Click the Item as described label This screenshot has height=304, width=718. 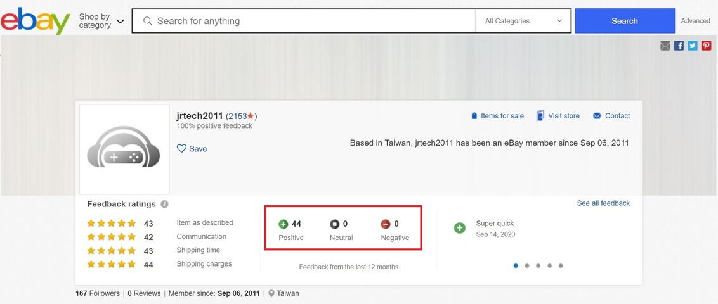coord(205,223)
